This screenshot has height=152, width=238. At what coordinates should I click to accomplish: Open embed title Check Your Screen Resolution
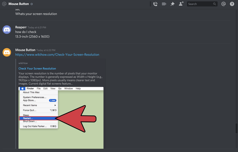(37, 68)
